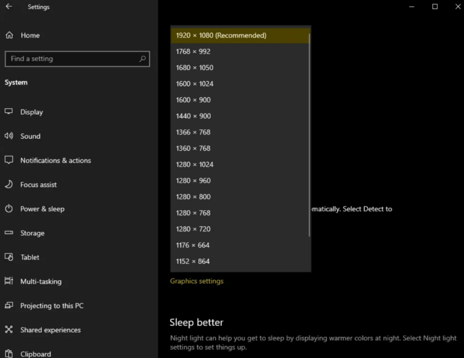Click the Shared experiences icon
464x358 pixels.
click(9, 330)
